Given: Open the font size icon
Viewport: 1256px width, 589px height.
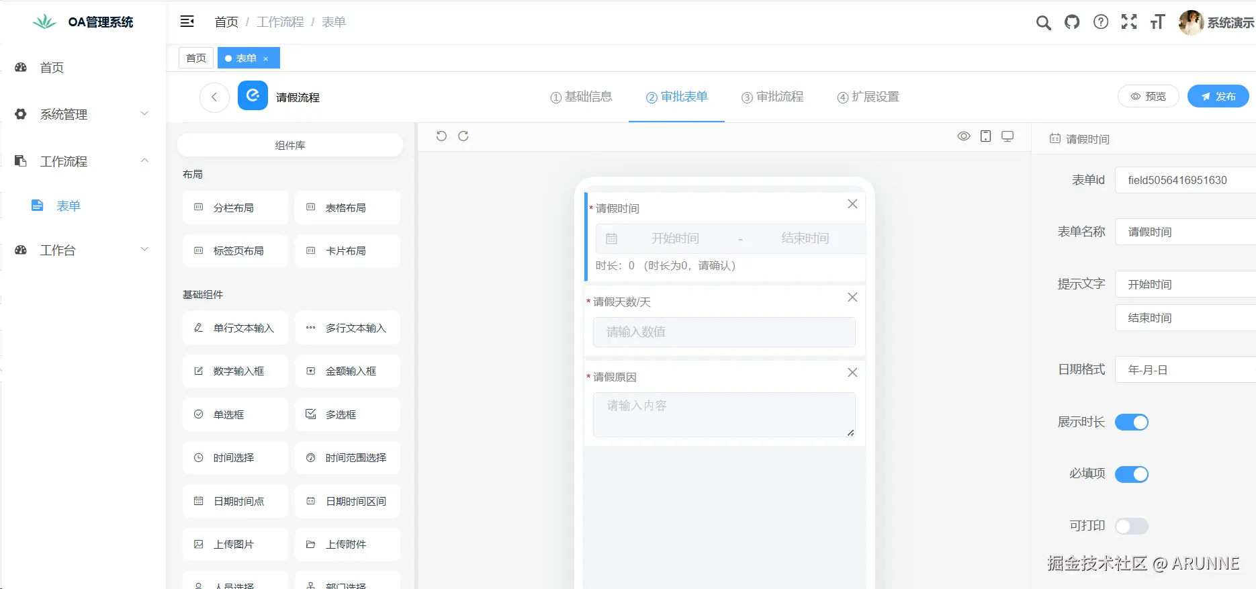Looking at the screenshot, I should 1157,22.
